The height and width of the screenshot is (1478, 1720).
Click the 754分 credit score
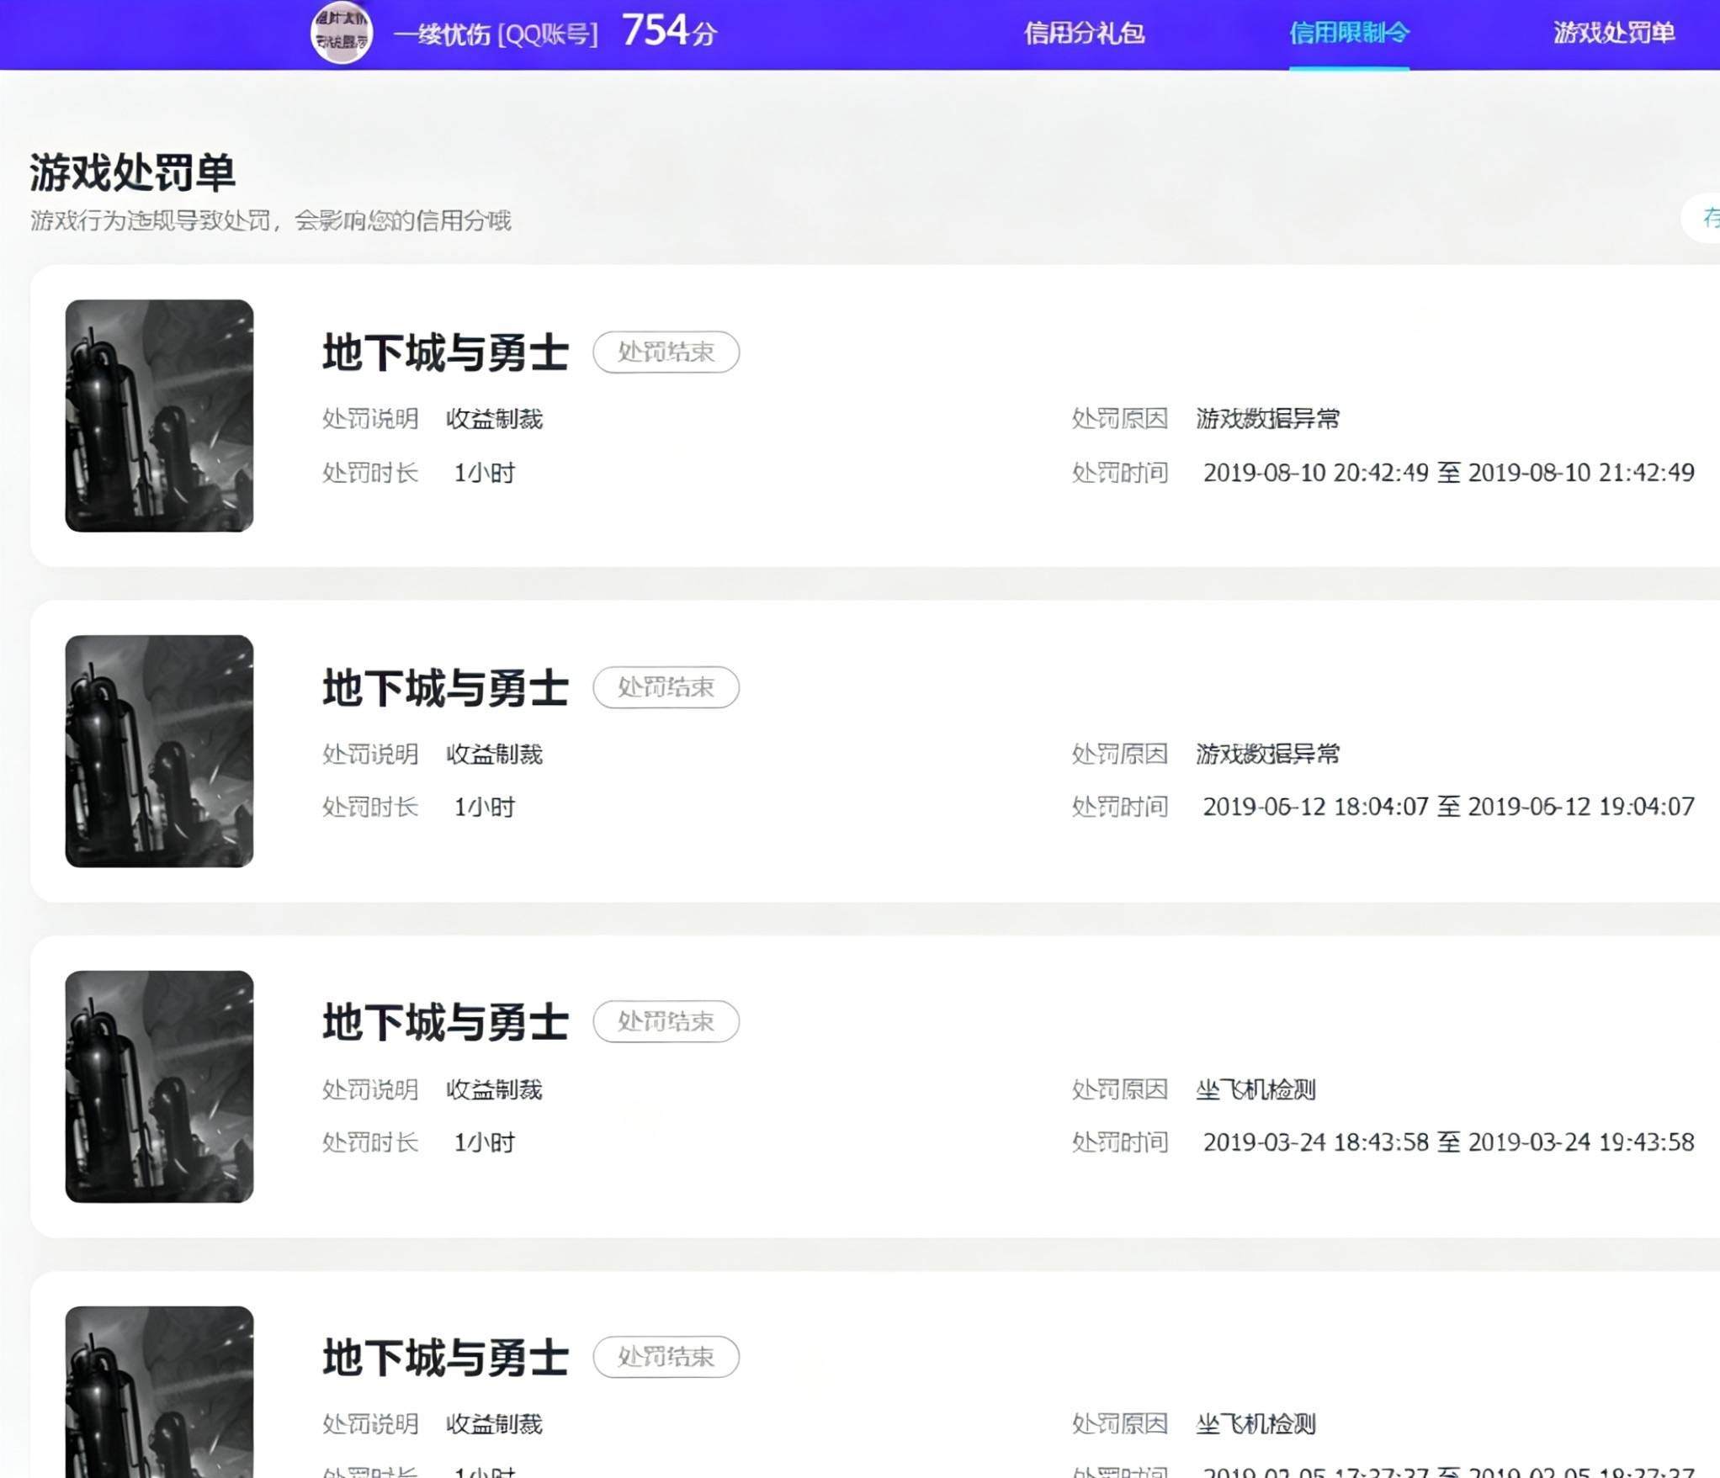tap(670, 31)
